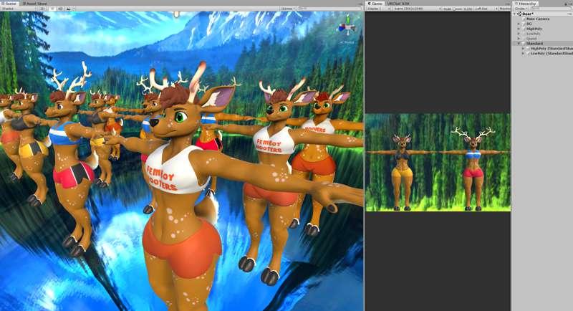Image resolution: width=573 pixels, height=311 pixels.
Task: Select the Hierarchy panel tab
Action: tap(526, 4)
